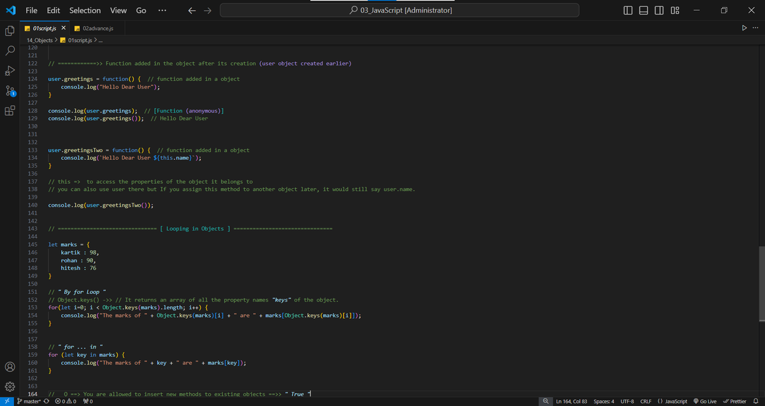Screen dimensions: 765x406
Task: Go back with the left arrow
Action: [193, 10]
